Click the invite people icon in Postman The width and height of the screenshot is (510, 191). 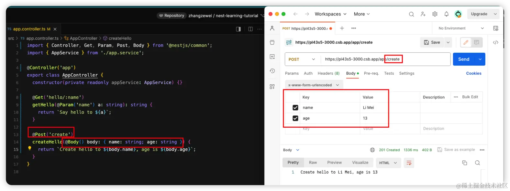[x=423, y=14]
